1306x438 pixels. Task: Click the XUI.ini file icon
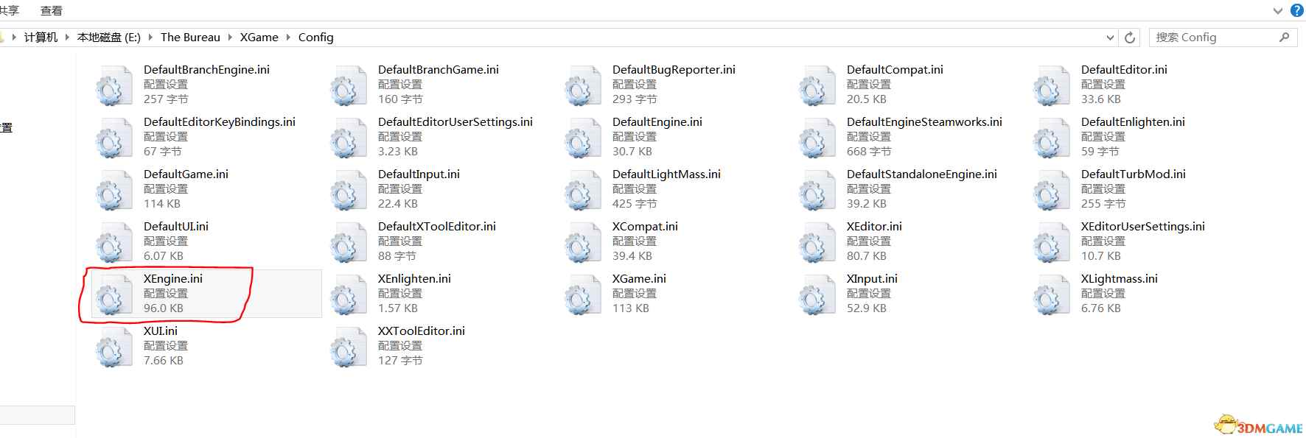pos(114,347)
